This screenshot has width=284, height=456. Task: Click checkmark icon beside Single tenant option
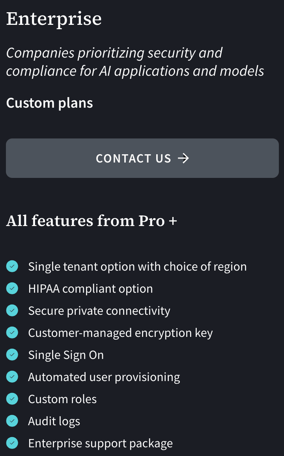(x=12, y=267)
